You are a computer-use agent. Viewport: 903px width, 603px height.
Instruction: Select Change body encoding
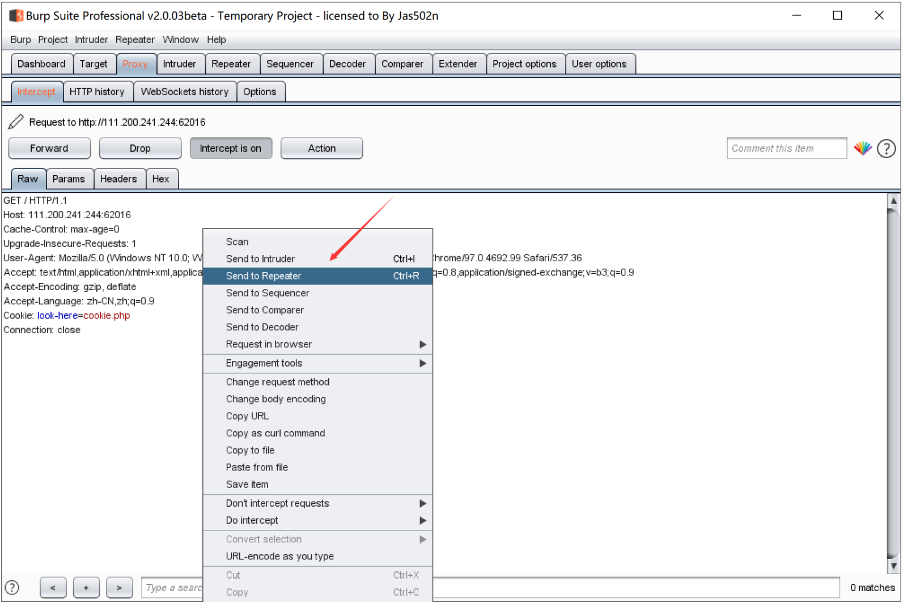pos(317,399)
